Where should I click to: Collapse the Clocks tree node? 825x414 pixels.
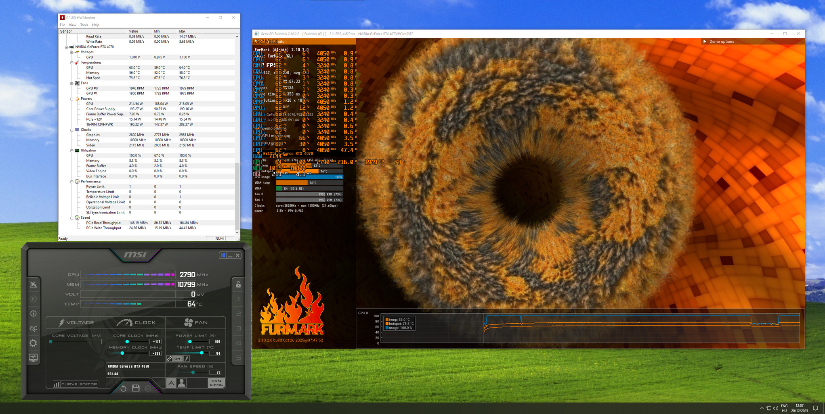coord(72,130)
